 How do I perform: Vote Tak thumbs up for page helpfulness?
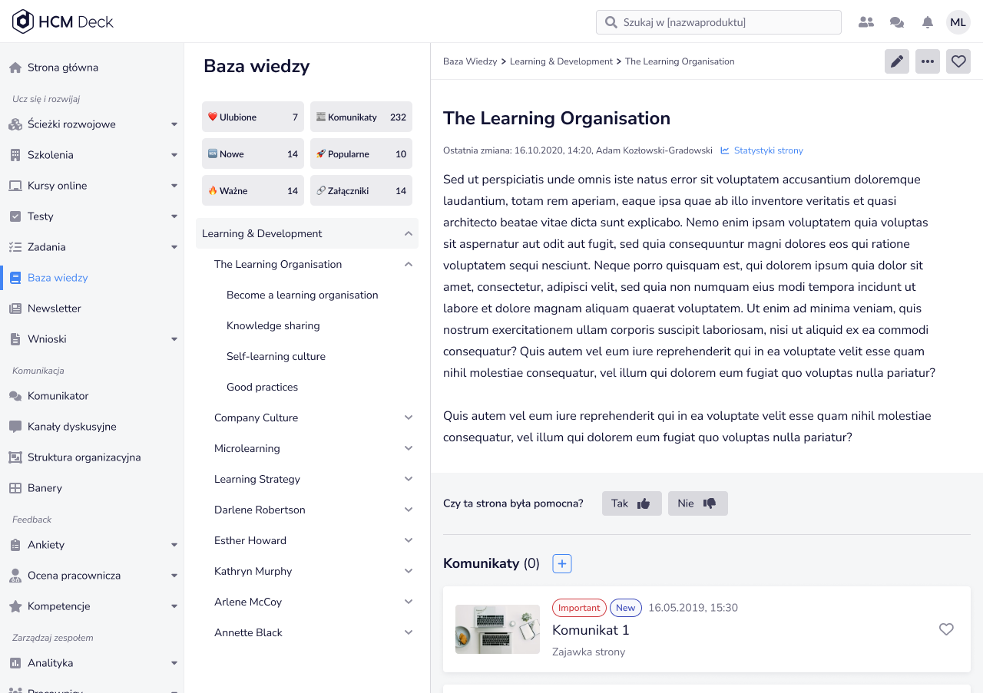631,503
